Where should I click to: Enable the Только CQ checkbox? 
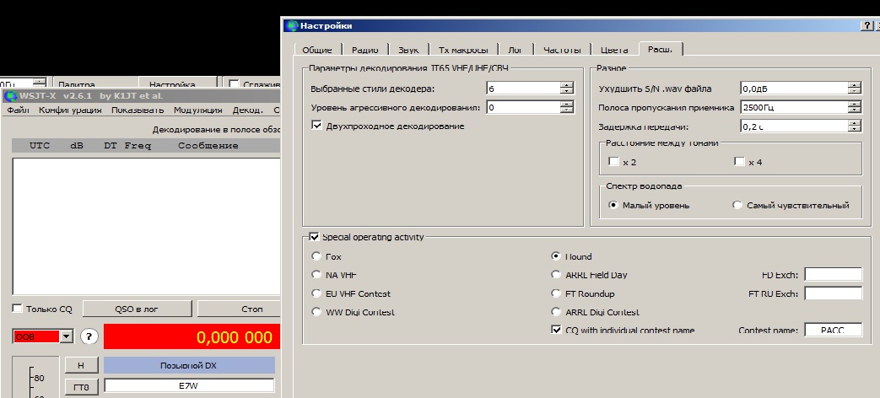click(18, 309)
